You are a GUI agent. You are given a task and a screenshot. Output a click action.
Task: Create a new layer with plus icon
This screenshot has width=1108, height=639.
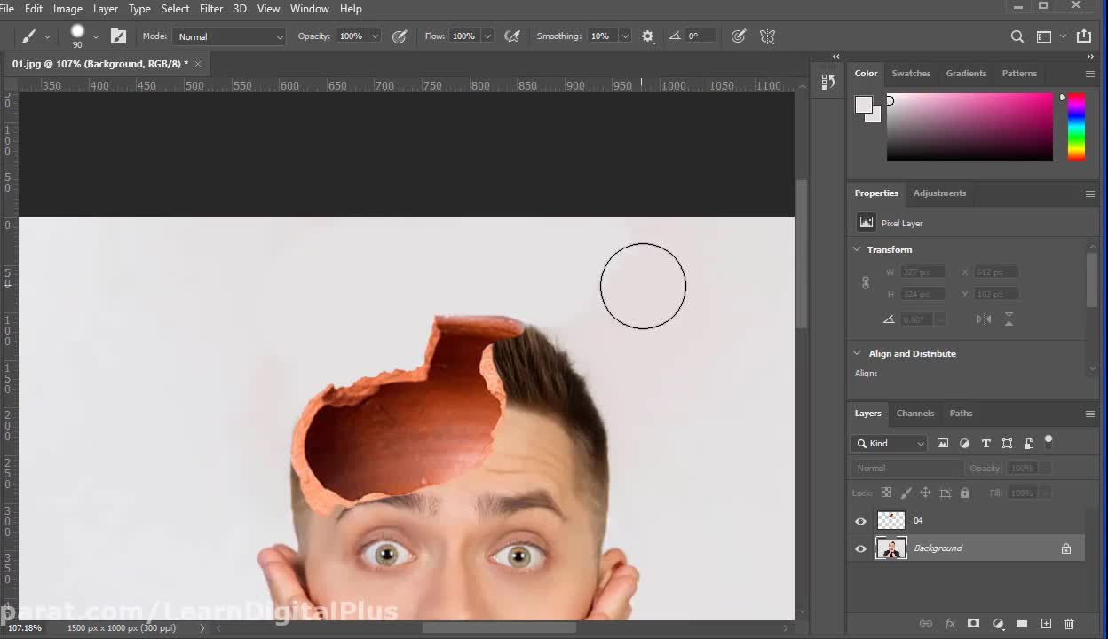1046,624
